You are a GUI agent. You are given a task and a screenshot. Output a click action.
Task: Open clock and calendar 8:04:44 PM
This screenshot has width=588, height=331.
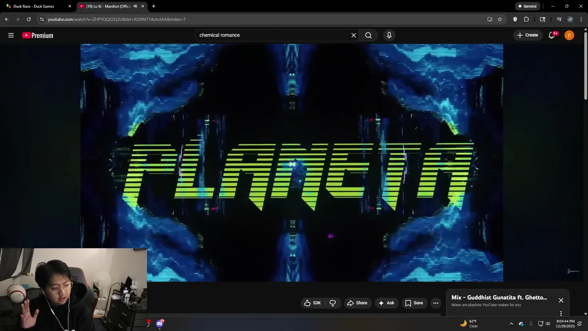[x=565, y=324]
